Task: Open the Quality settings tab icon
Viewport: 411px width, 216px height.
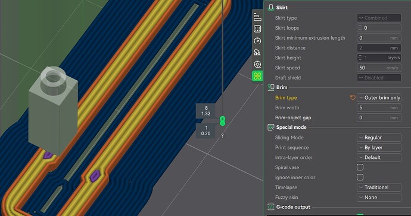Action: [257, 17]
